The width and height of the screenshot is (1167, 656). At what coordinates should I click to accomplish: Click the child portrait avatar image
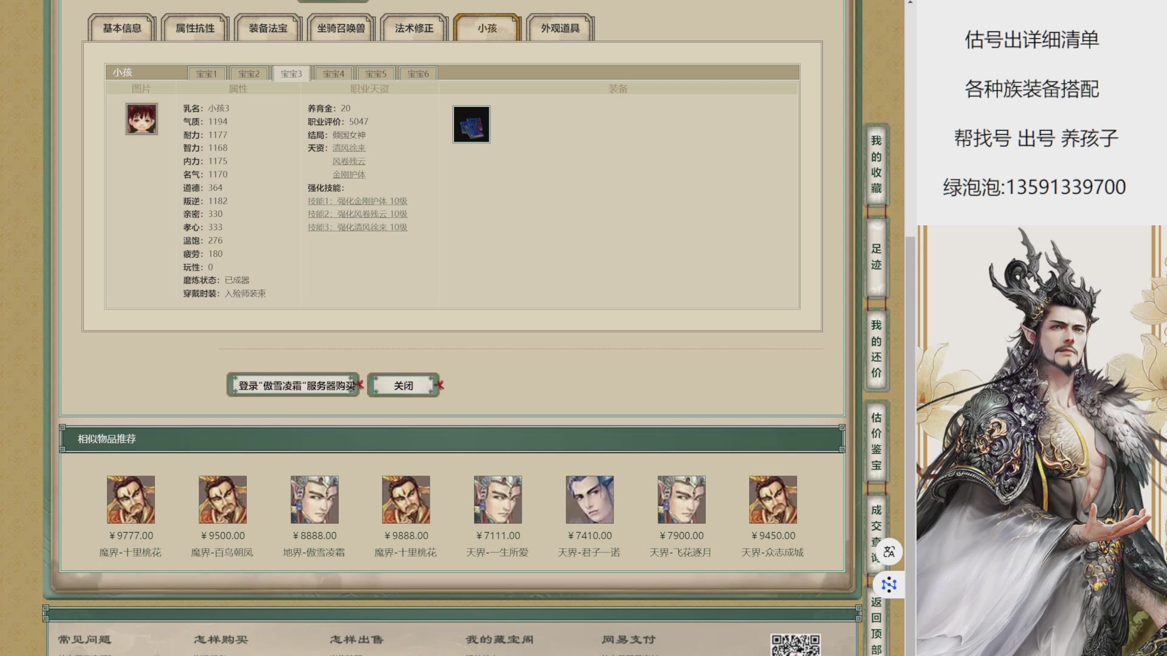(x=142, y=118)
